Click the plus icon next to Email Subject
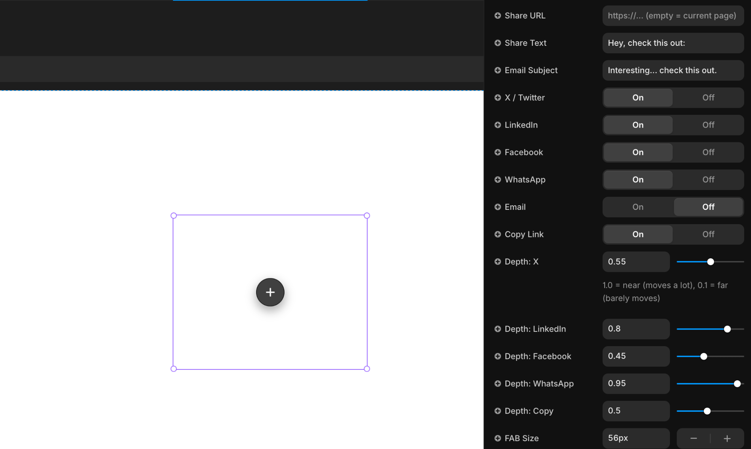Image resolution: width=751 pixels, height=449 pixels. click(x=498, y=70)
